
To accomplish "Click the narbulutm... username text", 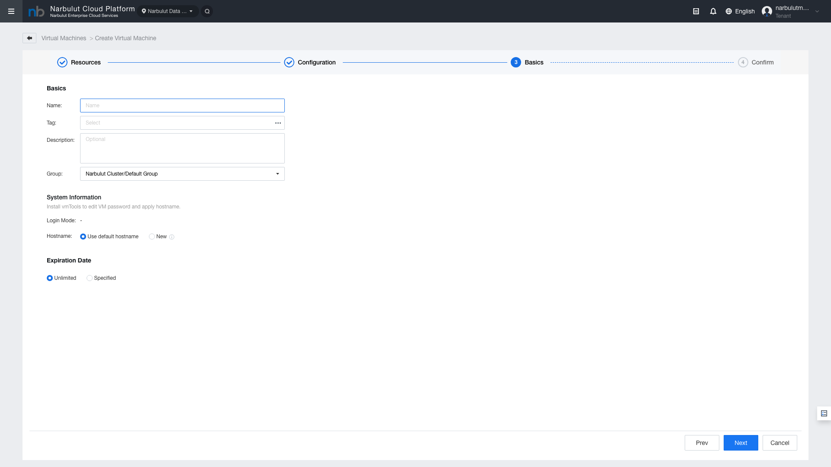I will 792,8.
